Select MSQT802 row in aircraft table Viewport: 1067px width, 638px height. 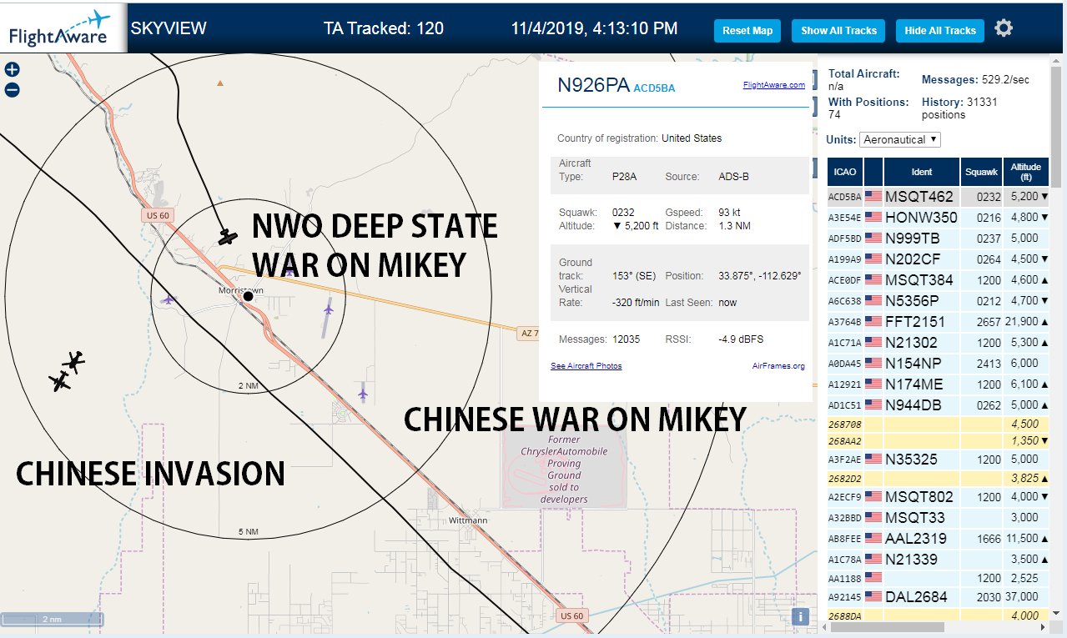click(x=939, y=497)
